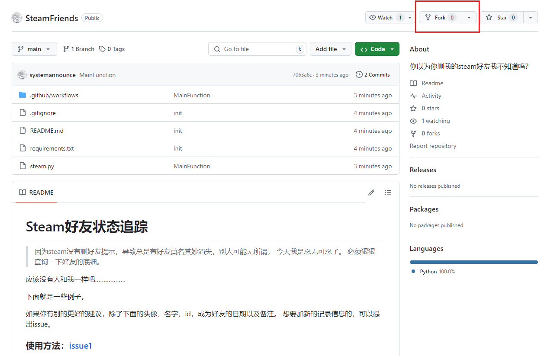The image size is (557, 356).
Task: Open the 1 watching link in About
Action: click(x=436, y=121)
